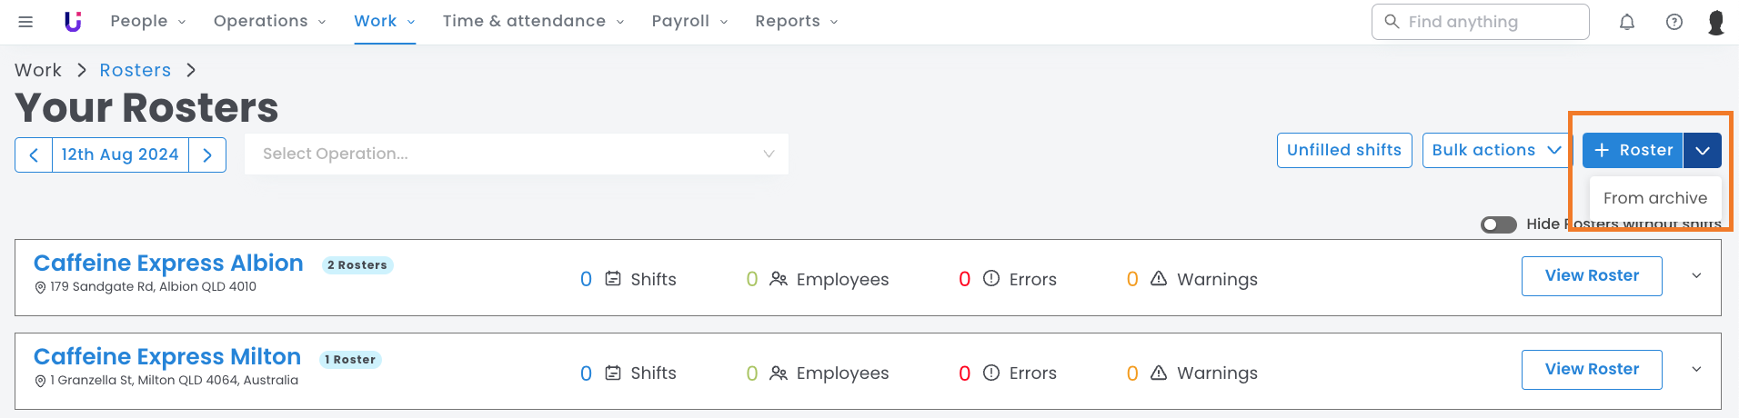
Task: Click the Unfilled shifts button
Action: coord(1343,150)
